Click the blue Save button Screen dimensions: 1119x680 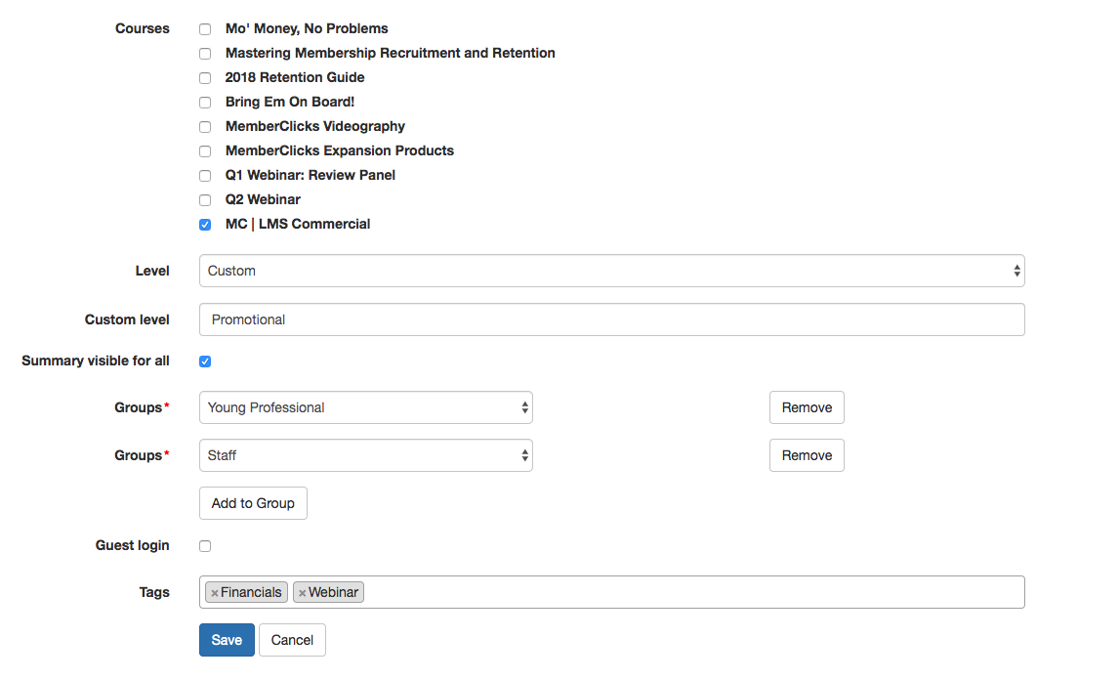(x=227, y=640)
